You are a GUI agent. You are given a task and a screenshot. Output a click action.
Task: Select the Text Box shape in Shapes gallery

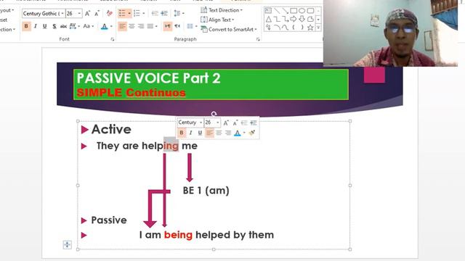coord(268,11)
